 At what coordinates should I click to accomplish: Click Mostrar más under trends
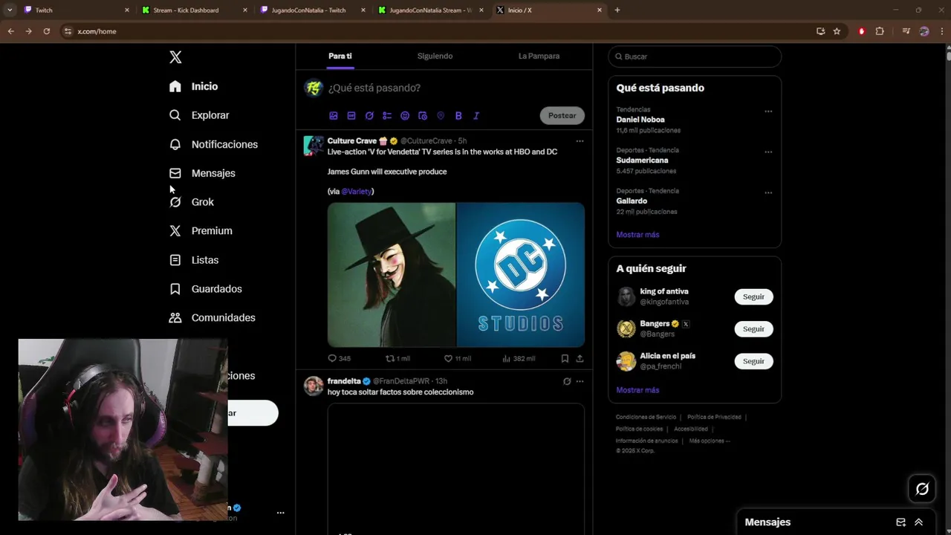637,235
